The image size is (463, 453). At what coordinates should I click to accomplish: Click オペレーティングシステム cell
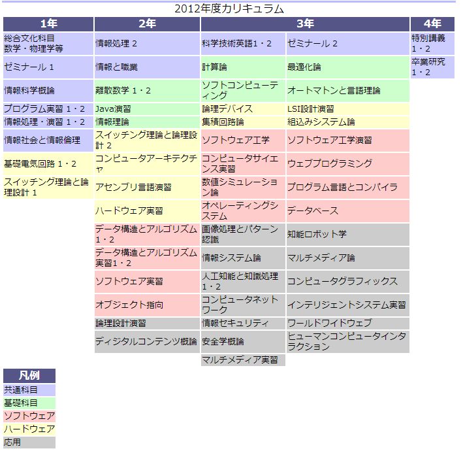pos(243,211)
